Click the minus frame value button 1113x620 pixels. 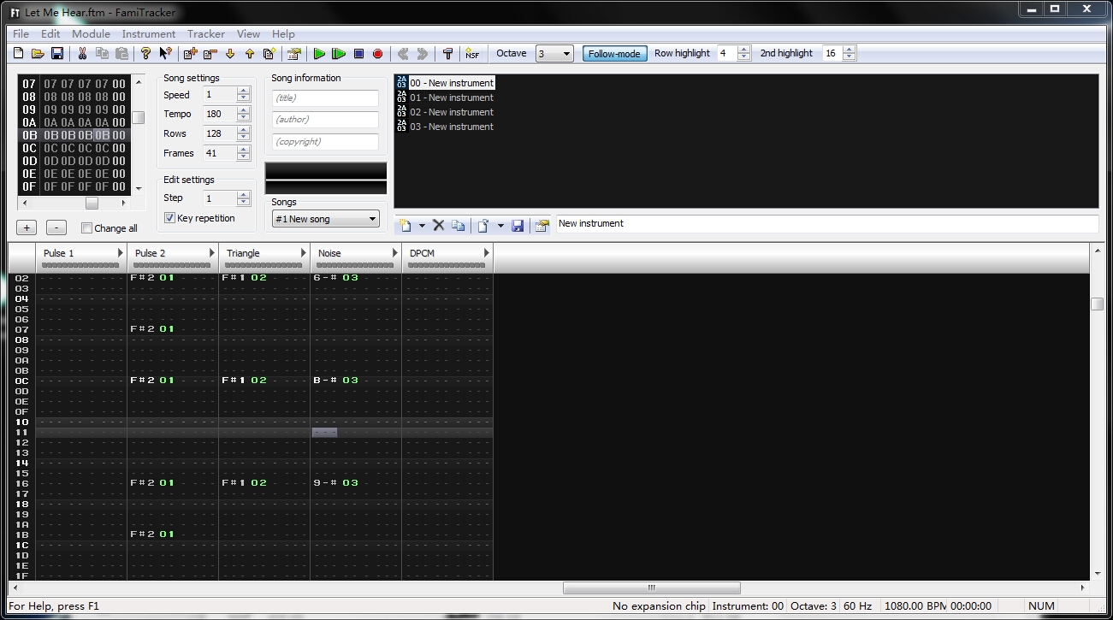(x=56, y=227)
